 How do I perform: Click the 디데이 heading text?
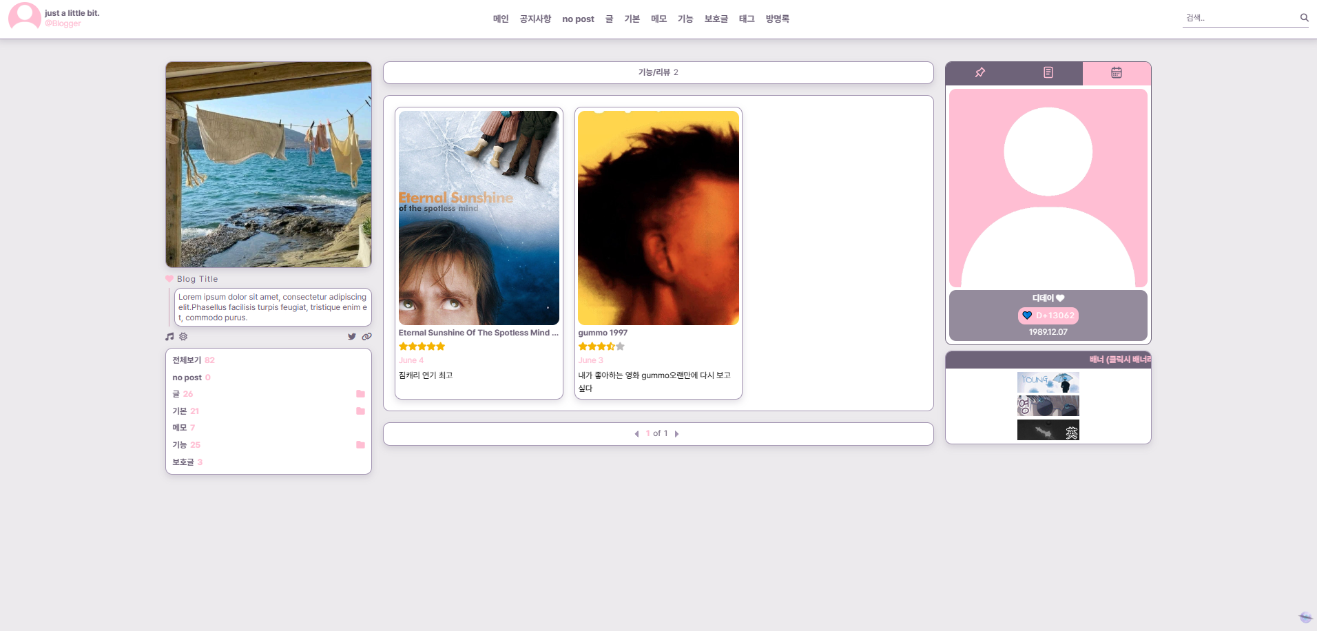click(1048, 298)
